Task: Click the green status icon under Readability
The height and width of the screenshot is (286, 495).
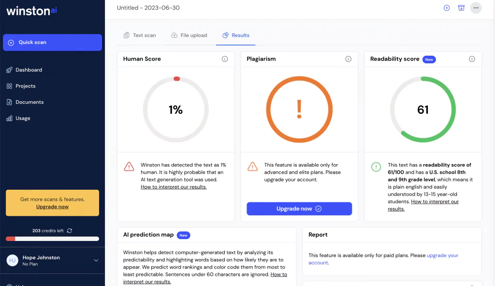Action: 376,167
